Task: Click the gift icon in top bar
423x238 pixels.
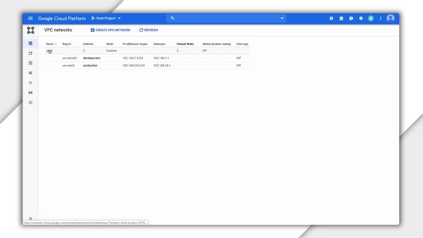Action: (331, 19)
